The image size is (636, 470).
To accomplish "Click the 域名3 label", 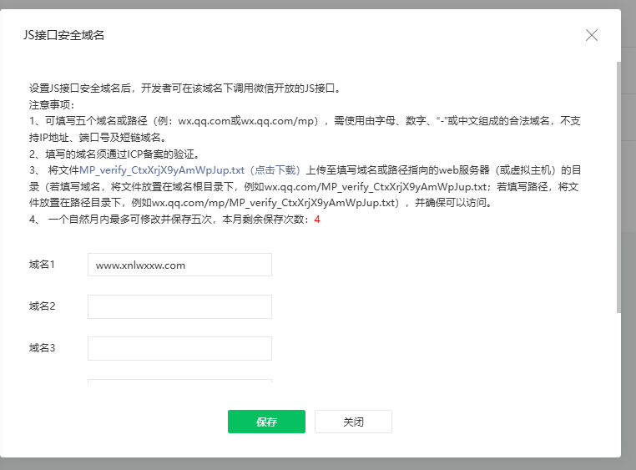I will (x=42, y=348).
